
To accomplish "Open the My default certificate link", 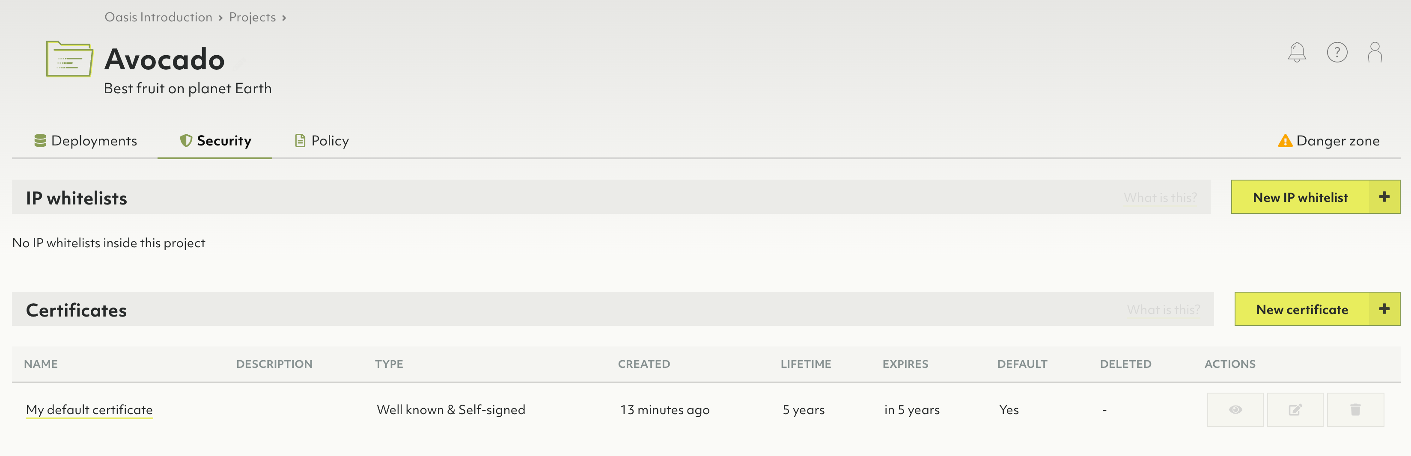I will (x=89, y=409).
